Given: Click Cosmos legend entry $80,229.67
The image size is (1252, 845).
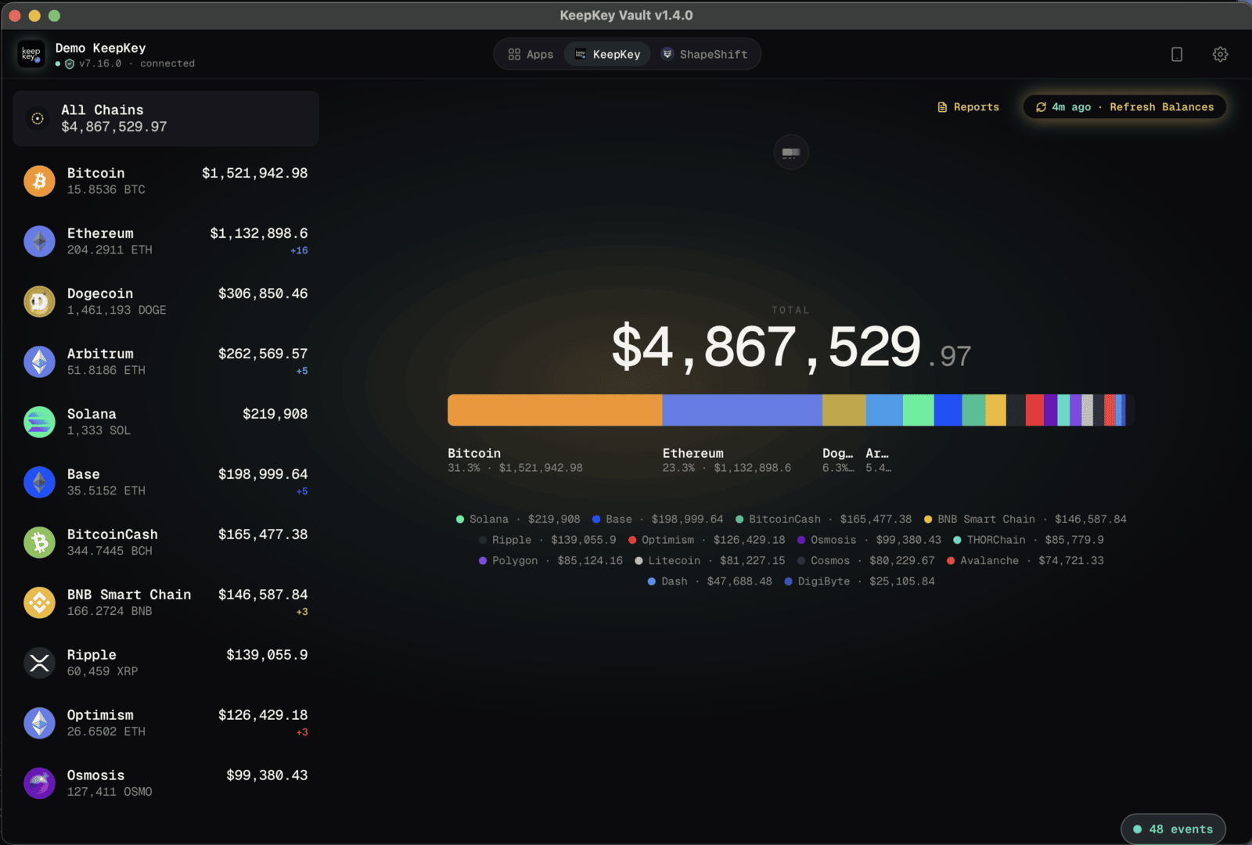Looking at the screenshot, I should coord(865,561).
